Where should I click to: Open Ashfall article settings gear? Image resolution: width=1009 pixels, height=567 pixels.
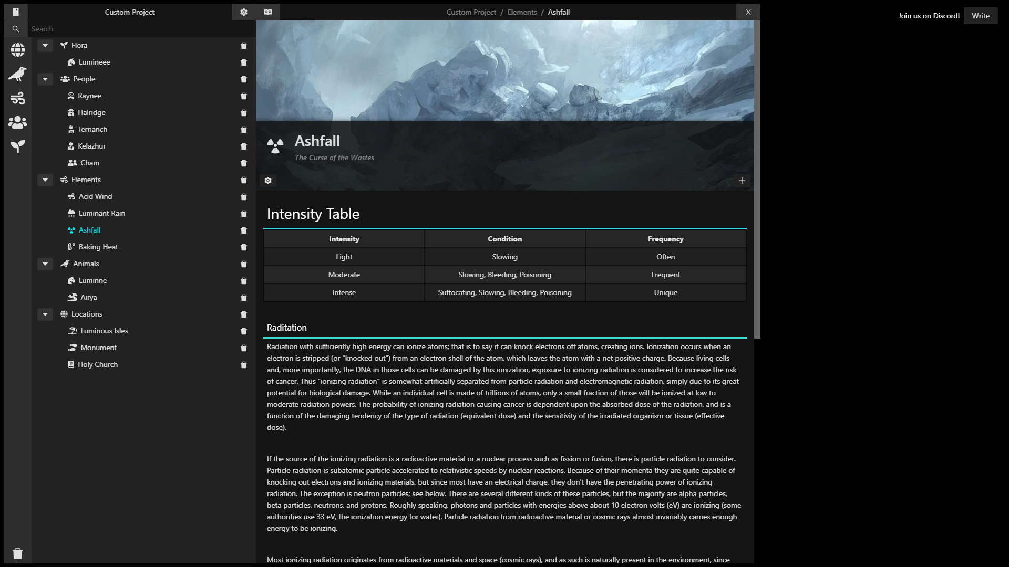[x=267, y=180]
